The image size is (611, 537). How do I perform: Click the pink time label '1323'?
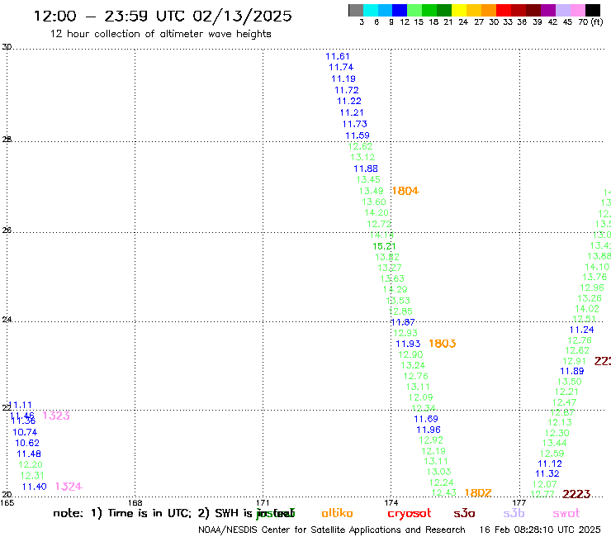pos(56,416)
